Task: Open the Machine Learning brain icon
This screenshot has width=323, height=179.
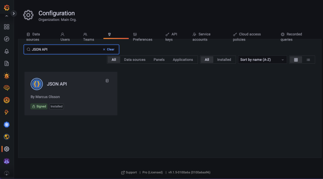Action: [x=7, y=88]
